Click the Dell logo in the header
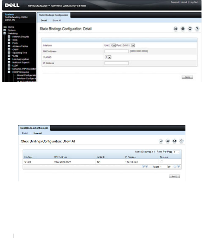 click(x=12, y=5)
